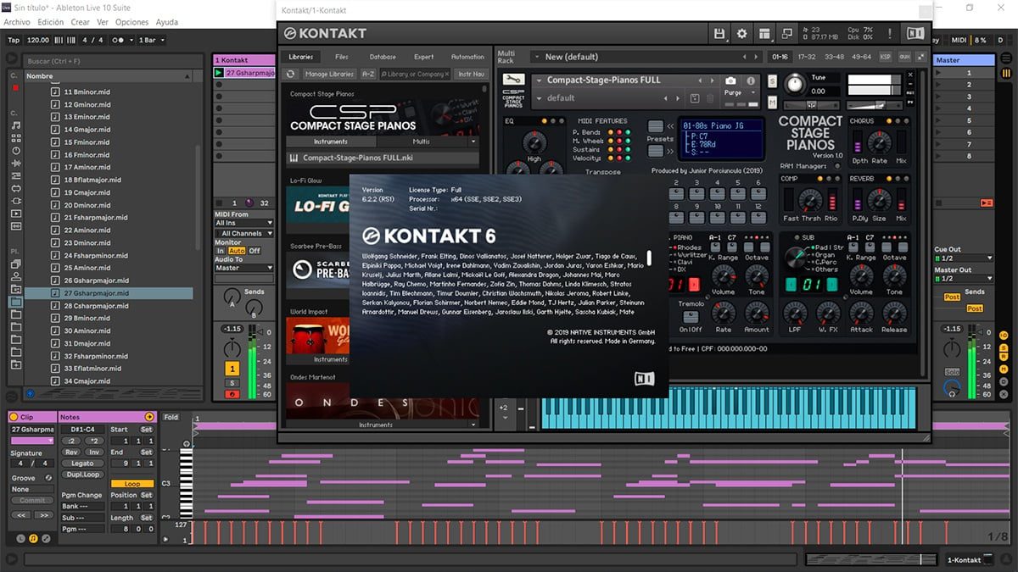
Task: Toggle the Loop switch in the Notes panel
Action: [x=132, y=484]
